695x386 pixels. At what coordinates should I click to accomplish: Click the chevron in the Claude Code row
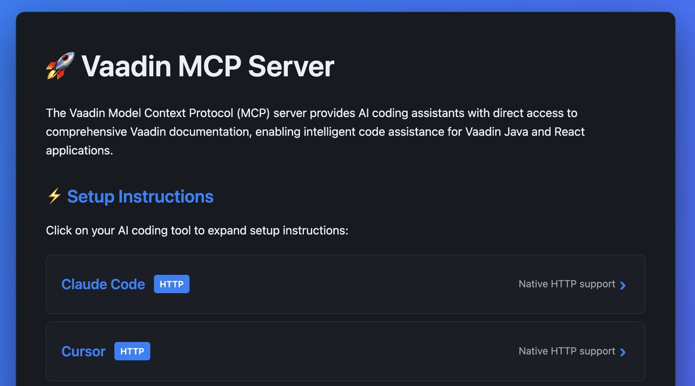[x=623, y=285]
